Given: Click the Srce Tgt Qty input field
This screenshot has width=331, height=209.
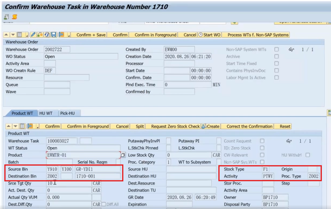Looking at the screenshot, I should [x=69, y=183].
